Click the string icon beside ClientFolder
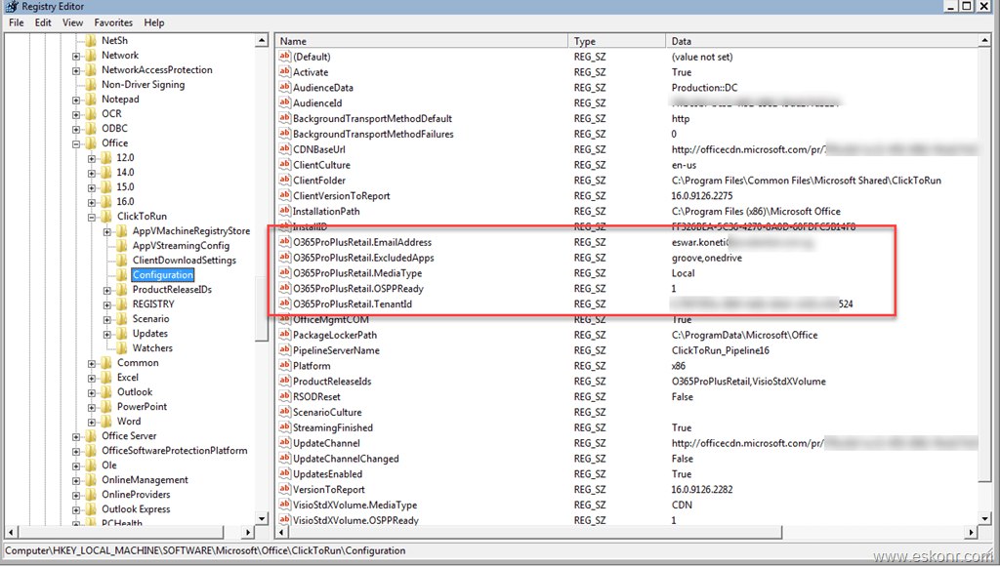 coord(284,181)
